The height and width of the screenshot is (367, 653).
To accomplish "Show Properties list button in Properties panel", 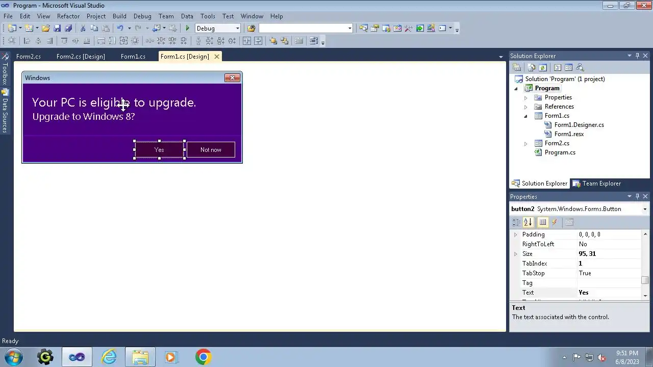I will 543,222.
